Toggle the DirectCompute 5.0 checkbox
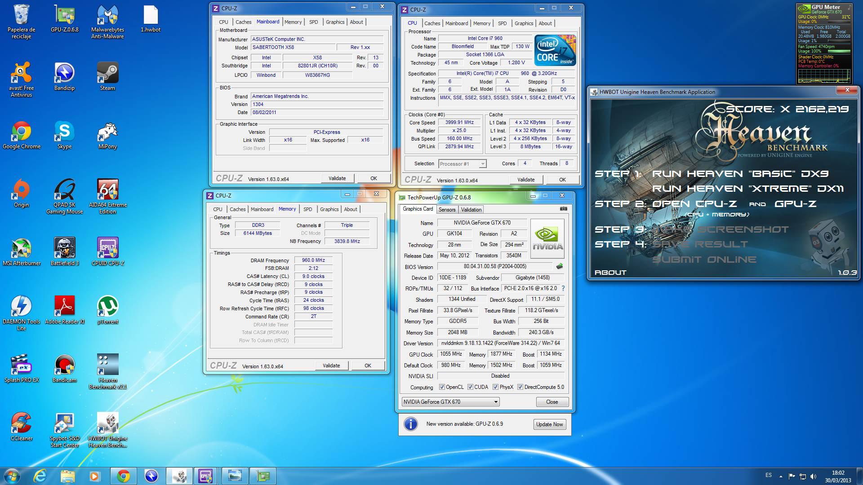Screen dimensions: 863x485 [520, 387]
